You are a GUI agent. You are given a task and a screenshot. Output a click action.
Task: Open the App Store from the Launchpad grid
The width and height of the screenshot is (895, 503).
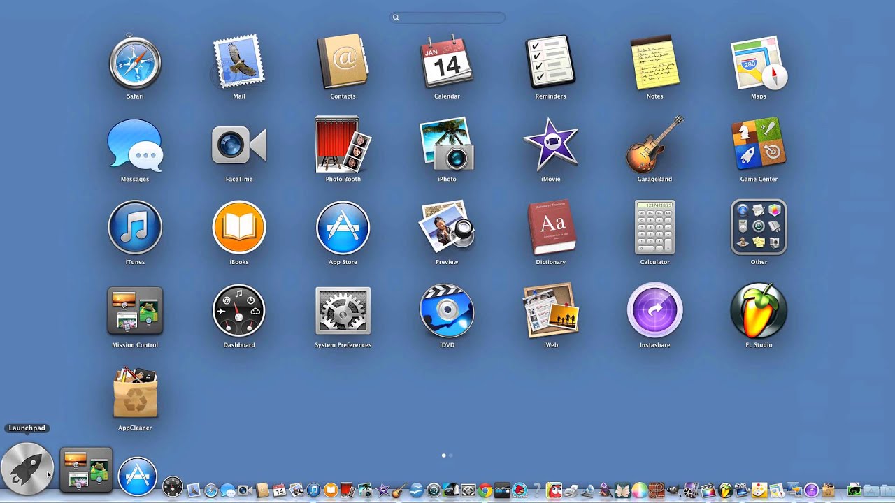click(x=343, y=228)
